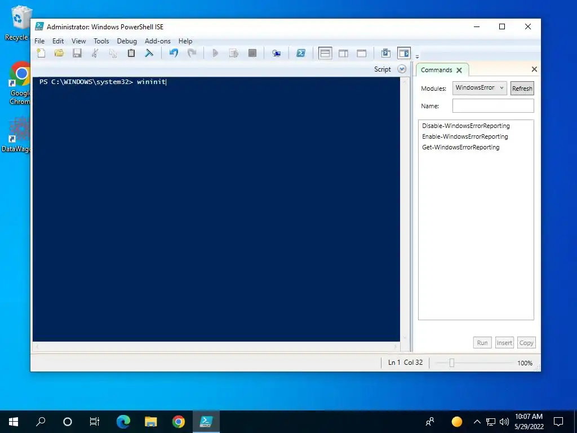Show script pane on the right icon
This screenshot has height=433, width=577.
[343, 53]
